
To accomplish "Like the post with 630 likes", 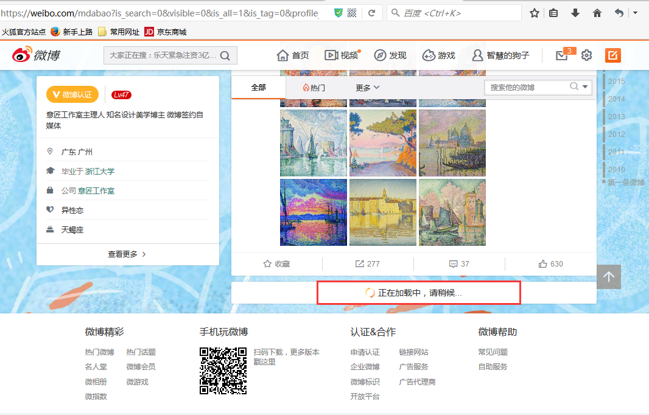I will pos(550,263).
